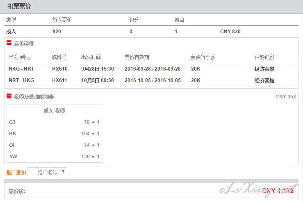Viewport: 303px width, 203px height.
Task: Click the total price CNY 1,172
Action: [x=278, y=191]
